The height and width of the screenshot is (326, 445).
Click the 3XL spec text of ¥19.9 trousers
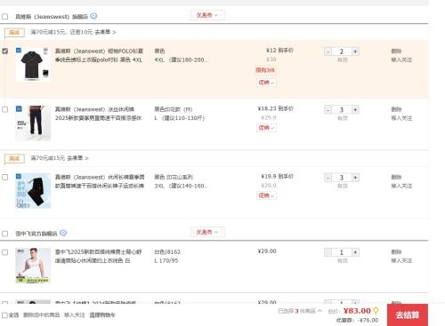pyautogui.click(x=181, y=186)
